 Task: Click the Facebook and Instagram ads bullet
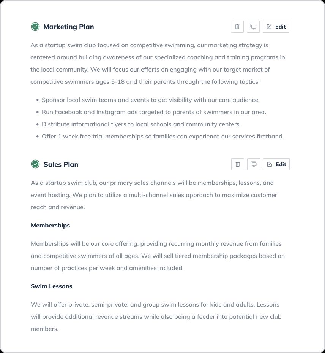(x=154, y=112)
